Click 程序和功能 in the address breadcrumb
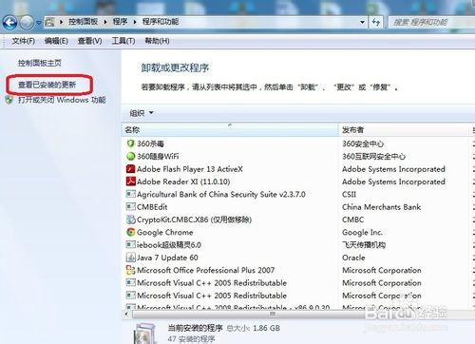 [x=161, y=22]
